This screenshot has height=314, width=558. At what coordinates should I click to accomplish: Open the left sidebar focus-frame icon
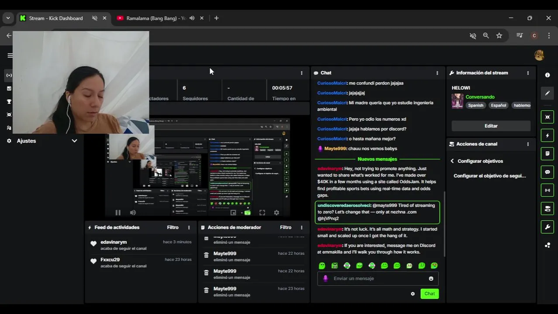pos(9,115)
